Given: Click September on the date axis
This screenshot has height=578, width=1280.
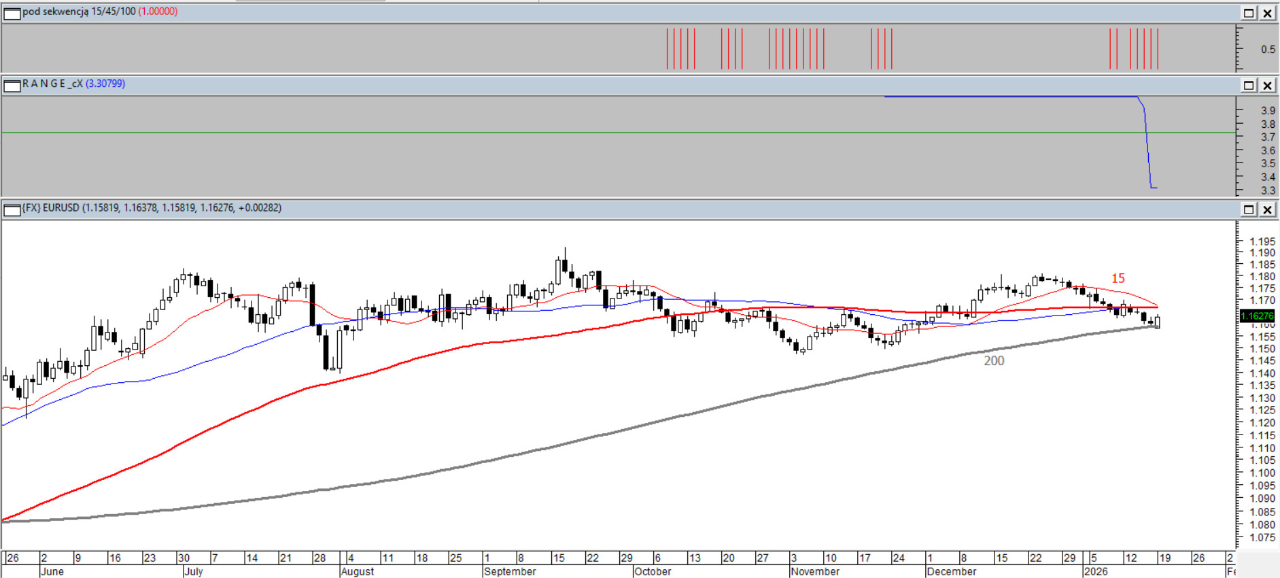Looking at the screenshot, I should 510,571.
